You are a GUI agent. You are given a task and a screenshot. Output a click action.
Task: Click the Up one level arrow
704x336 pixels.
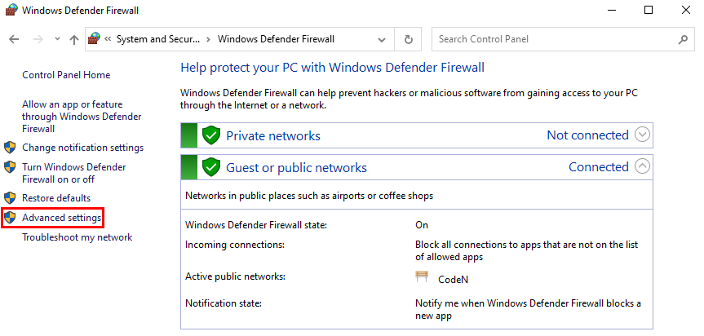(x=74, y=39)
